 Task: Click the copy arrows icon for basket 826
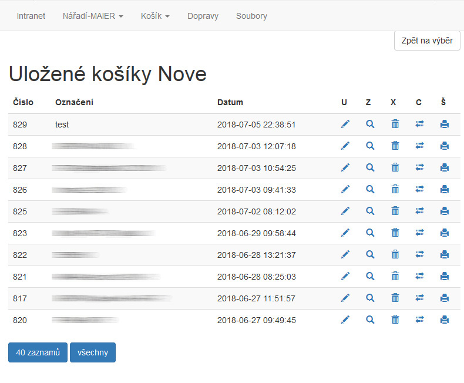(x=419, y=190)
